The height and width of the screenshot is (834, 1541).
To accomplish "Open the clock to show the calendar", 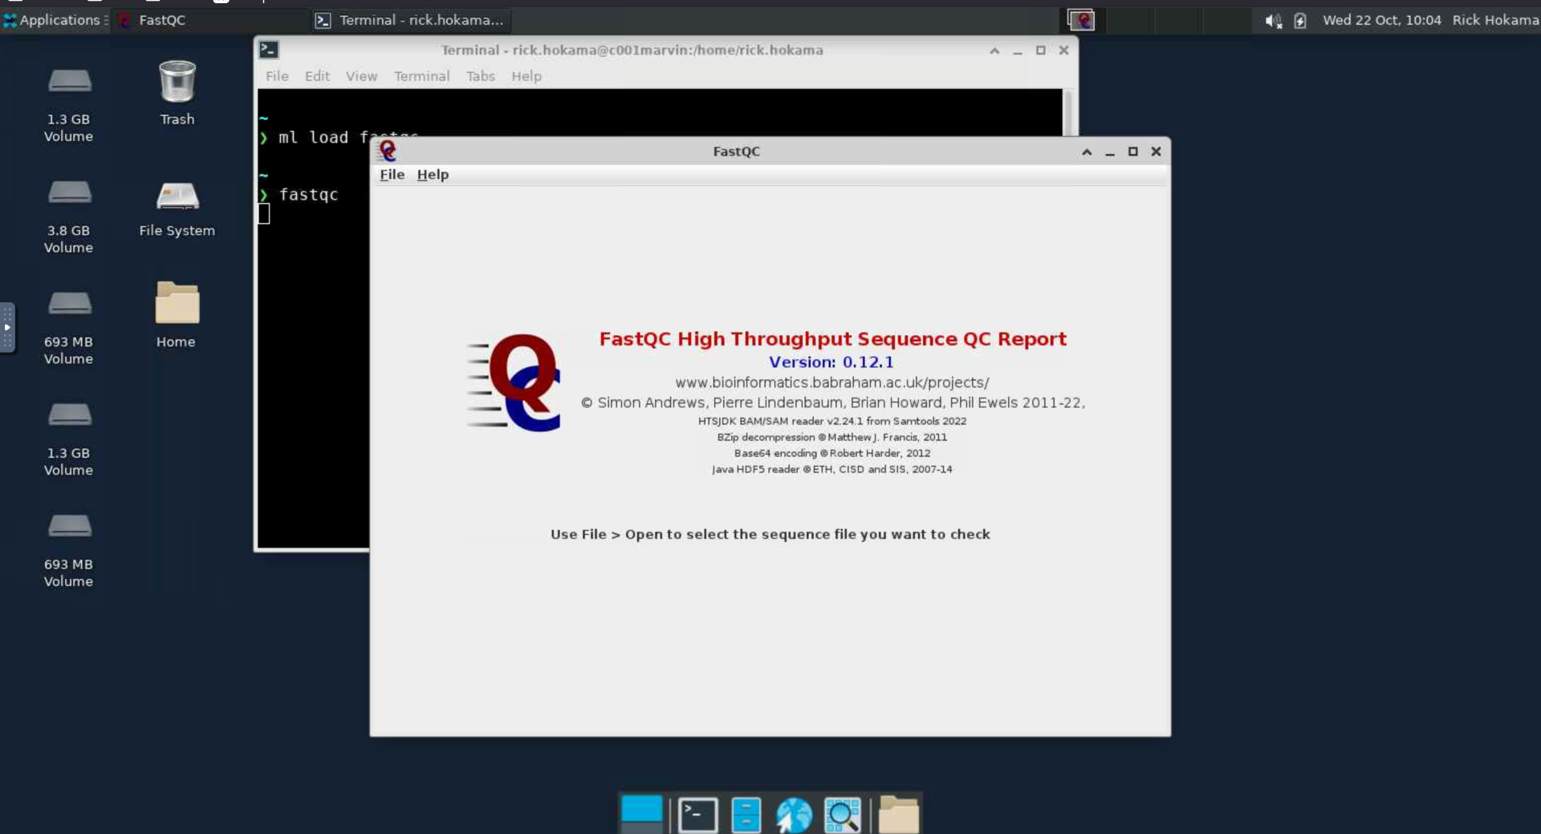I will point(1382,20).
